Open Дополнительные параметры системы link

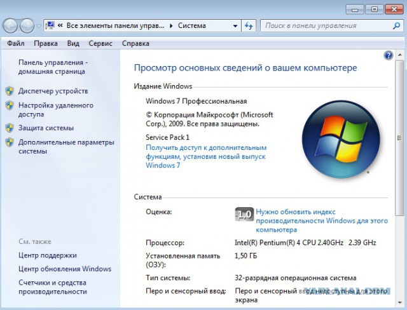66,147
